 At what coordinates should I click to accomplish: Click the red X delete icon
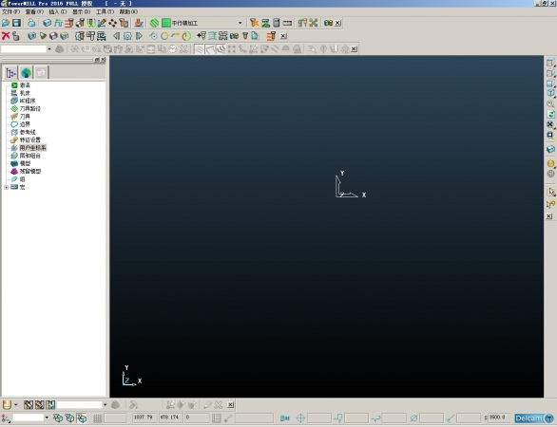[6, 36]
